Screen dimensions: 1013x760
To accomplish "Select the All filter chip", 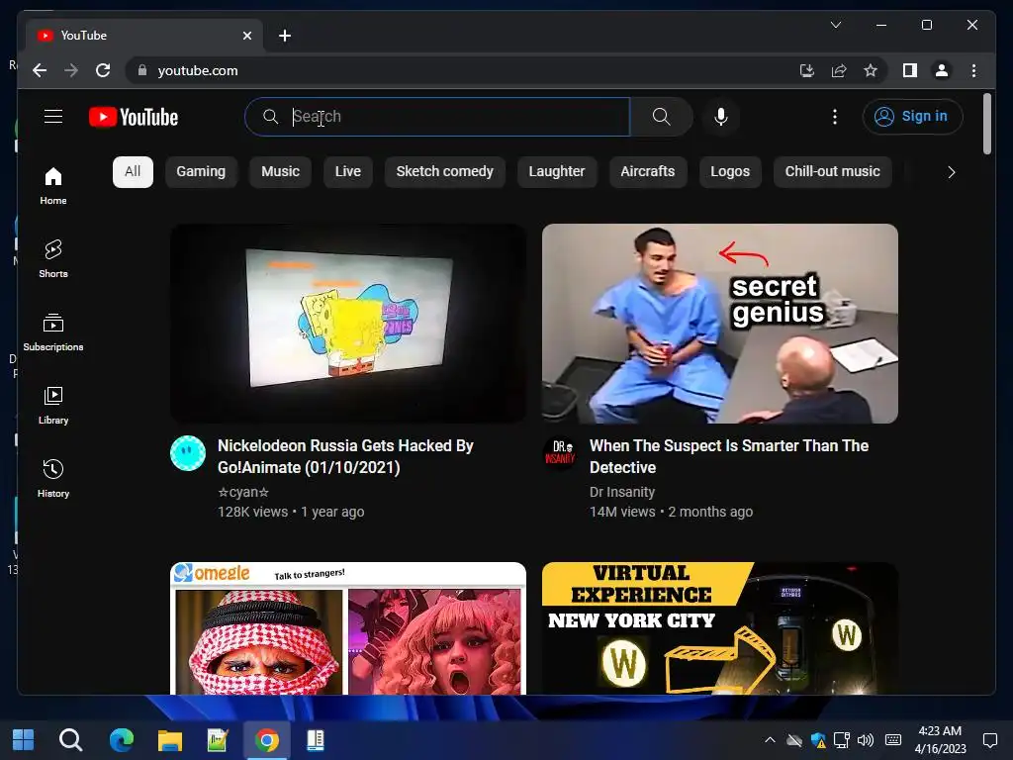I will (x=133, y=172).
